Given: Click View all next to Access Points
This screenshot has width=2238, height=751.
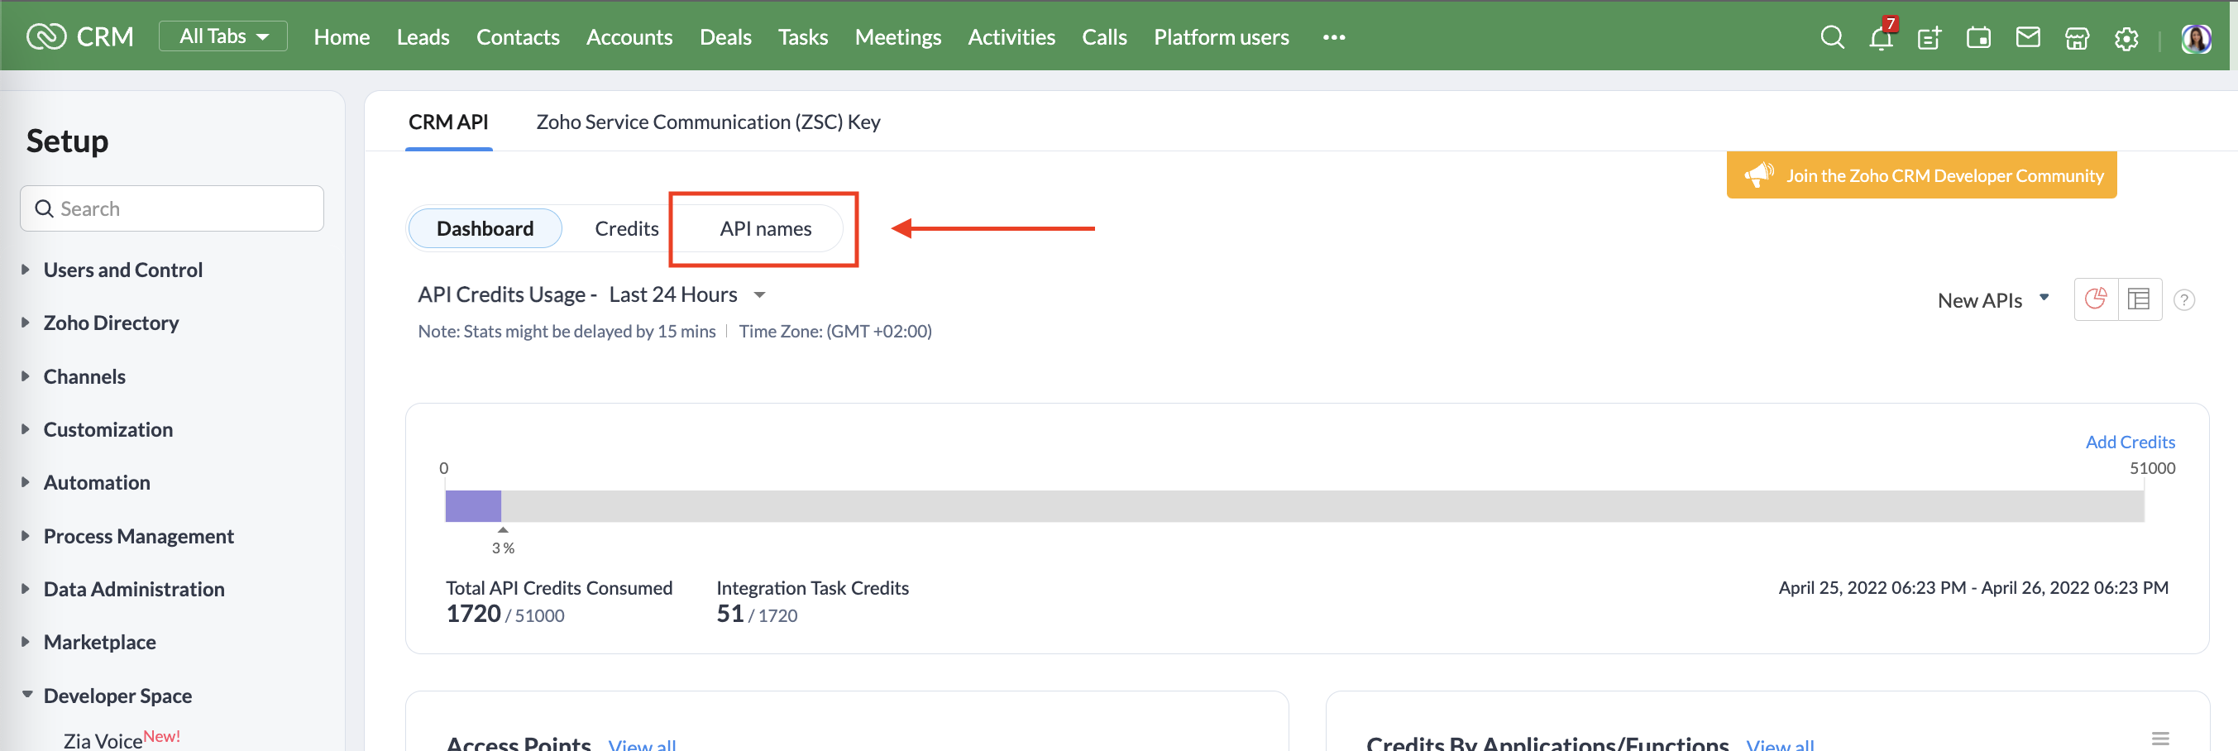Looking at the screenshot, I should (642, 744).
